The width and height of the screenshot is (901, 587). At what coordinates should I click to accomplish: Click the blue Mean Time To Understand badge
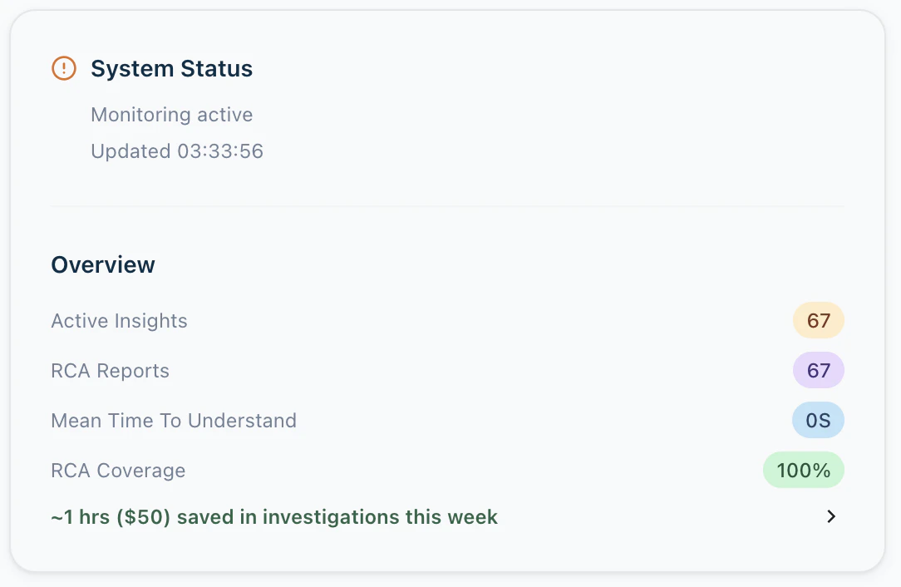pos(818,421)
